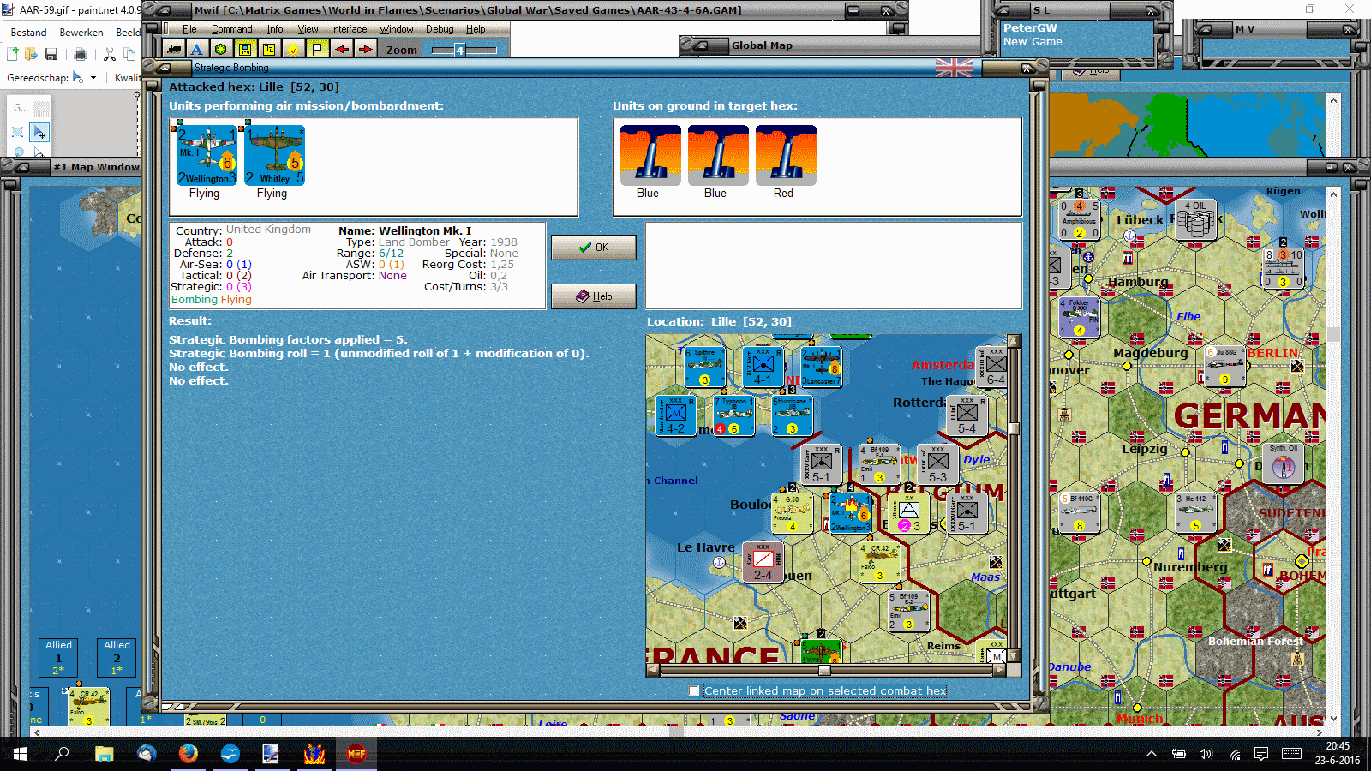Adjust the Zoom slider handle
1371x771 pixels.
(x=459, y=51)
